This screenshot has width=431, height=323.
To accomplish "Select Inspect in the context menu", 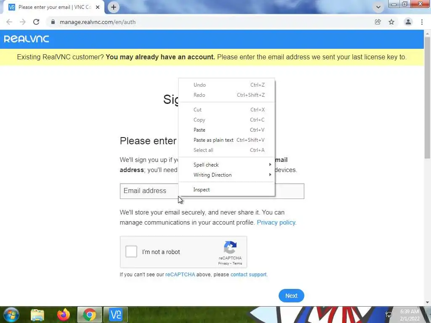I will point(227,190).
